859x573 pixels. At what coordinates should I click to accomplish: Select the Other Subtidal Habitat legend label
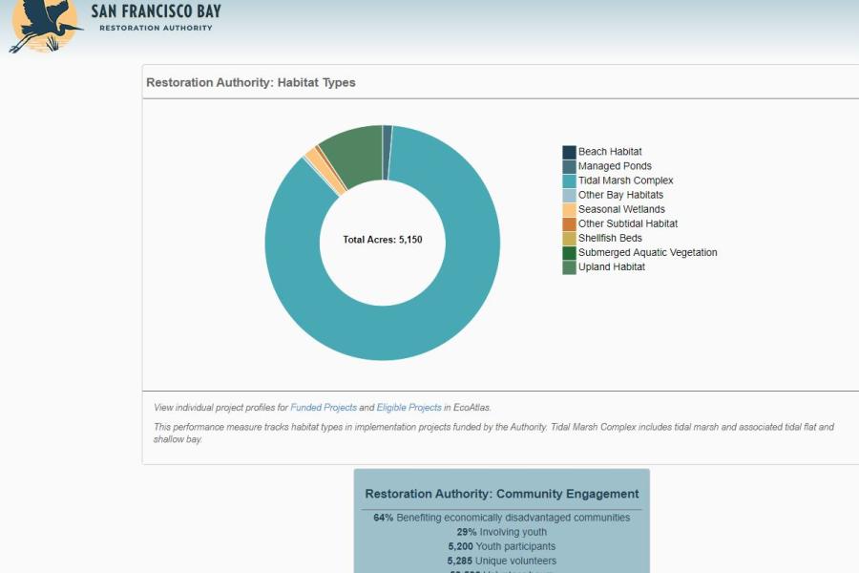coord(628,223)
